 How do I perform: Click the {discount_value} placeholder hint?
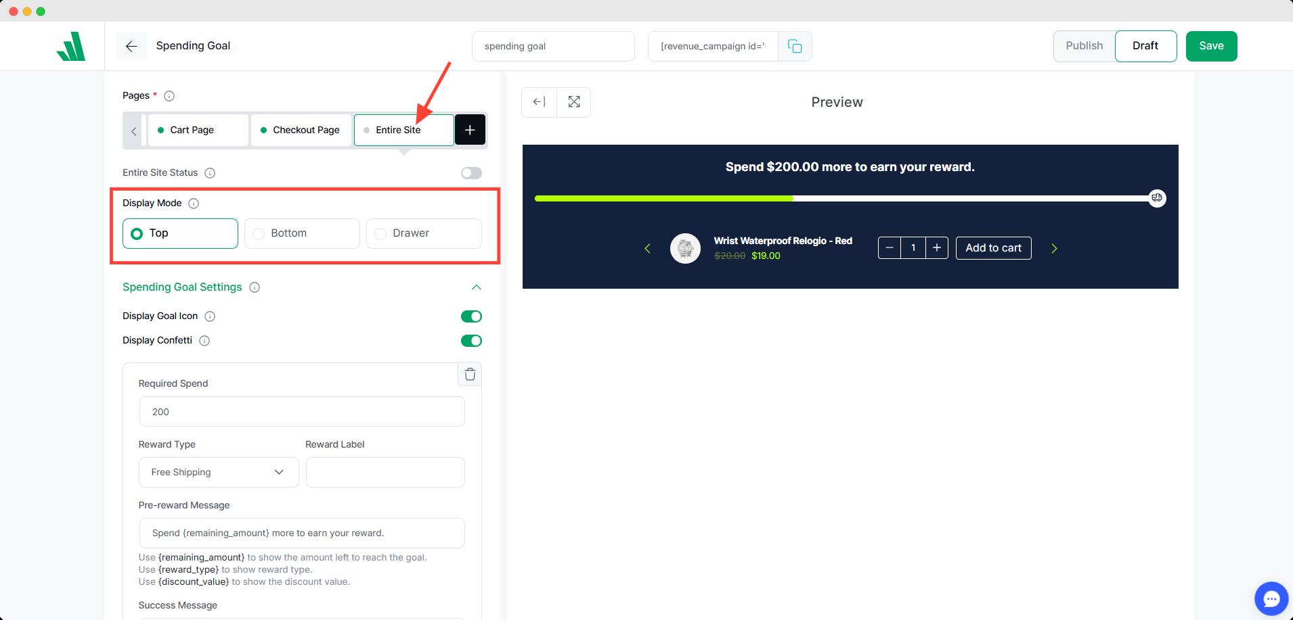[194, 582]
